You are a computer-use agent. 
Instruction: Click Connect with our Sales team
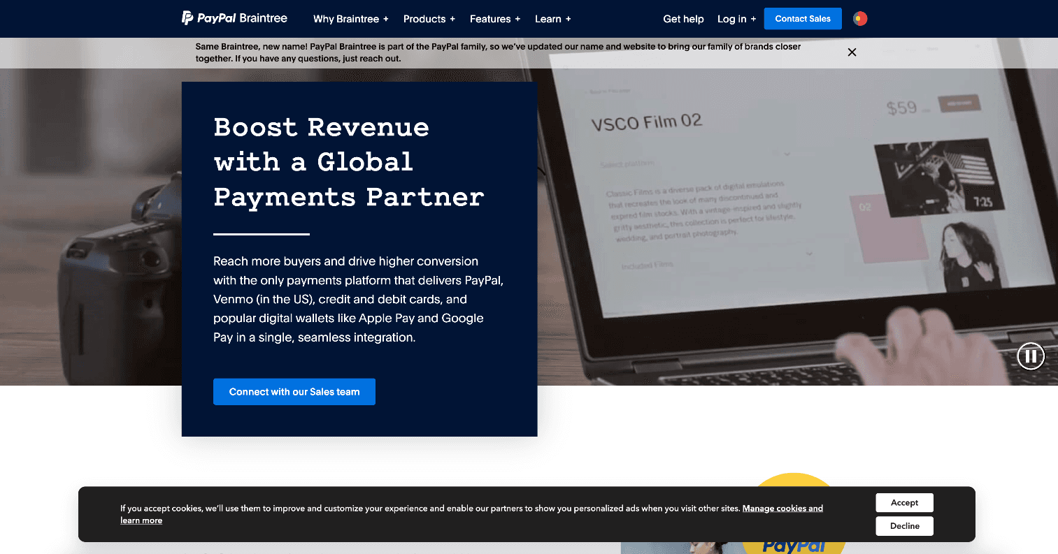point(294,392)
